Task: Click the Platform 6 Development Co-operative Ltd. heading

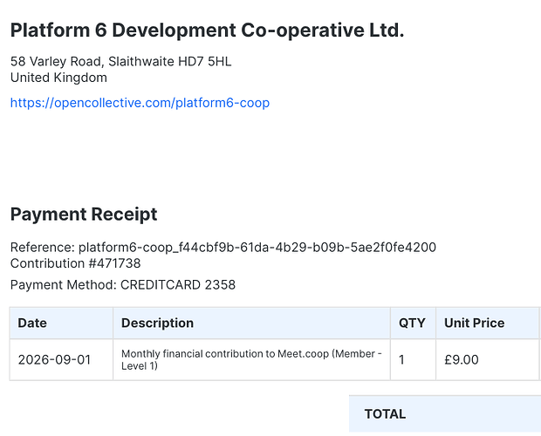Action: [207, 30]
